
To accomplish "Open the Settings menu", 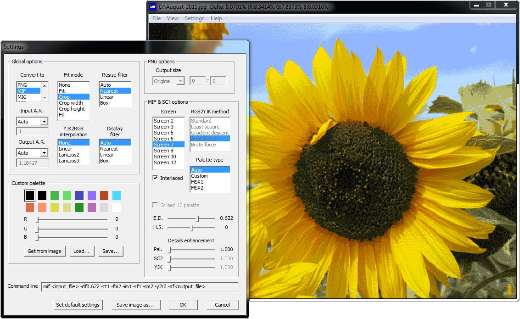I will (194, 18).
